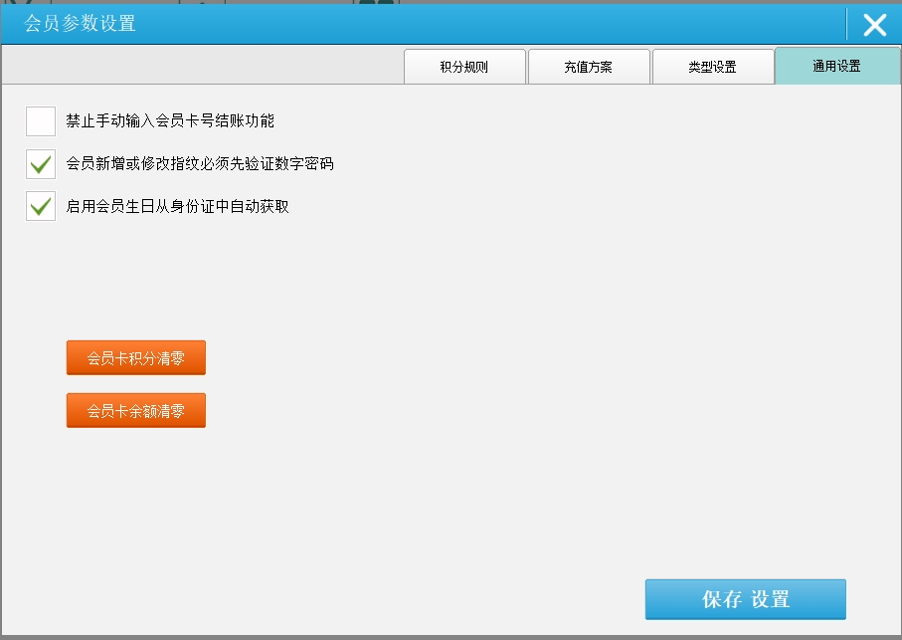Close the 会员参数设置 dialog with the X

pyautogui.click(x=874, y=25)
